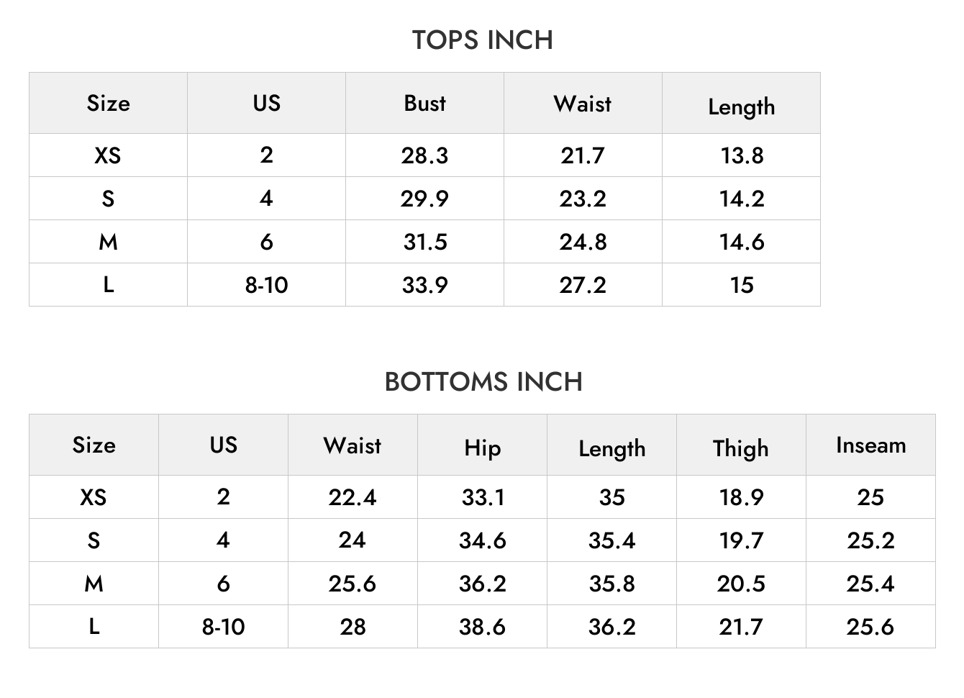Click the Thigh column header

[741, 448]
